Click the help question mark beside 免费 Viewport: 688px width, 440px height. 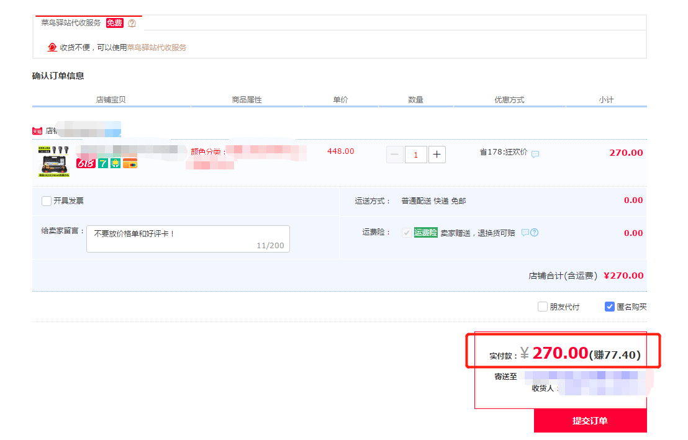click(x=132, y=23)
